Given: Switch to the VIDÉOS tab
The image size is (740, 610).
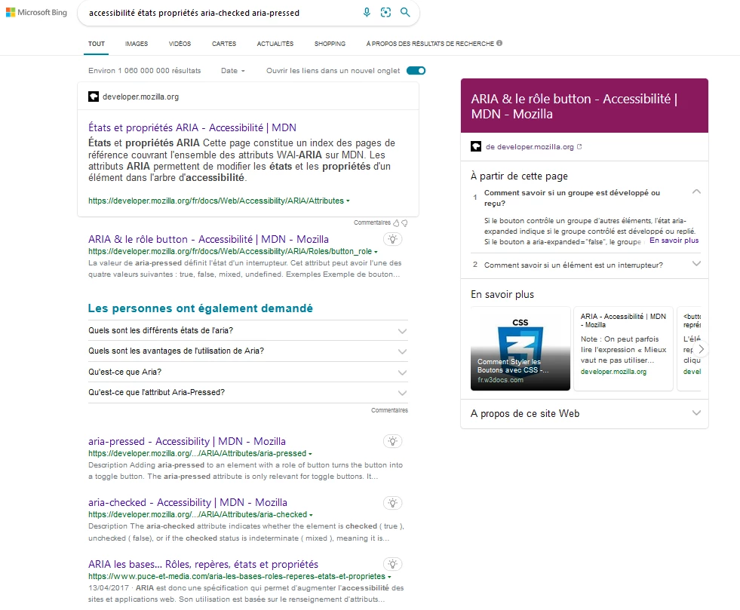Looking at the screenshot, I should coord(180,44).
